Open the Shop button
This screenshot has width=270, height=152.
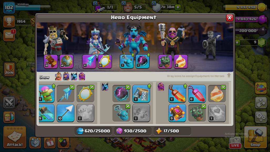[x=255, y=137]
